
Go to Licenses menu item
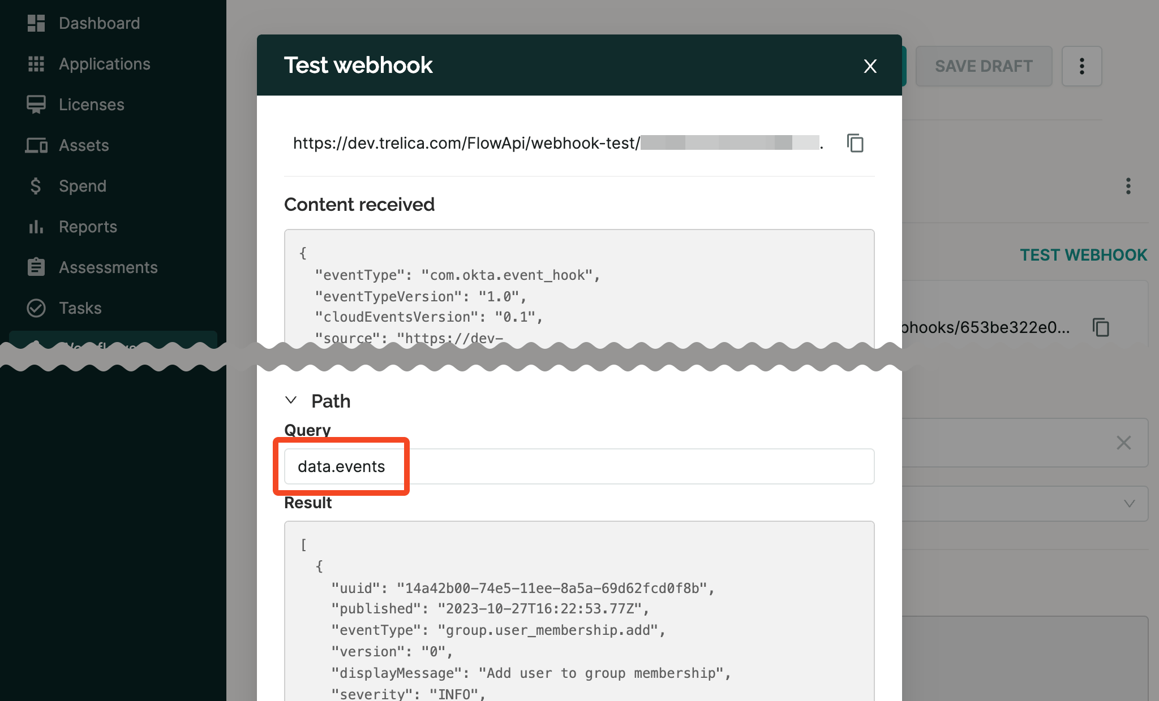click(x=92, y=105)
